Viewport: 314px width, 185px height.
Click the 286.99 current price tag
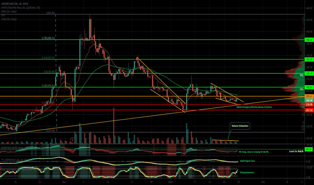pyautogui.click(x=309, y=100)
